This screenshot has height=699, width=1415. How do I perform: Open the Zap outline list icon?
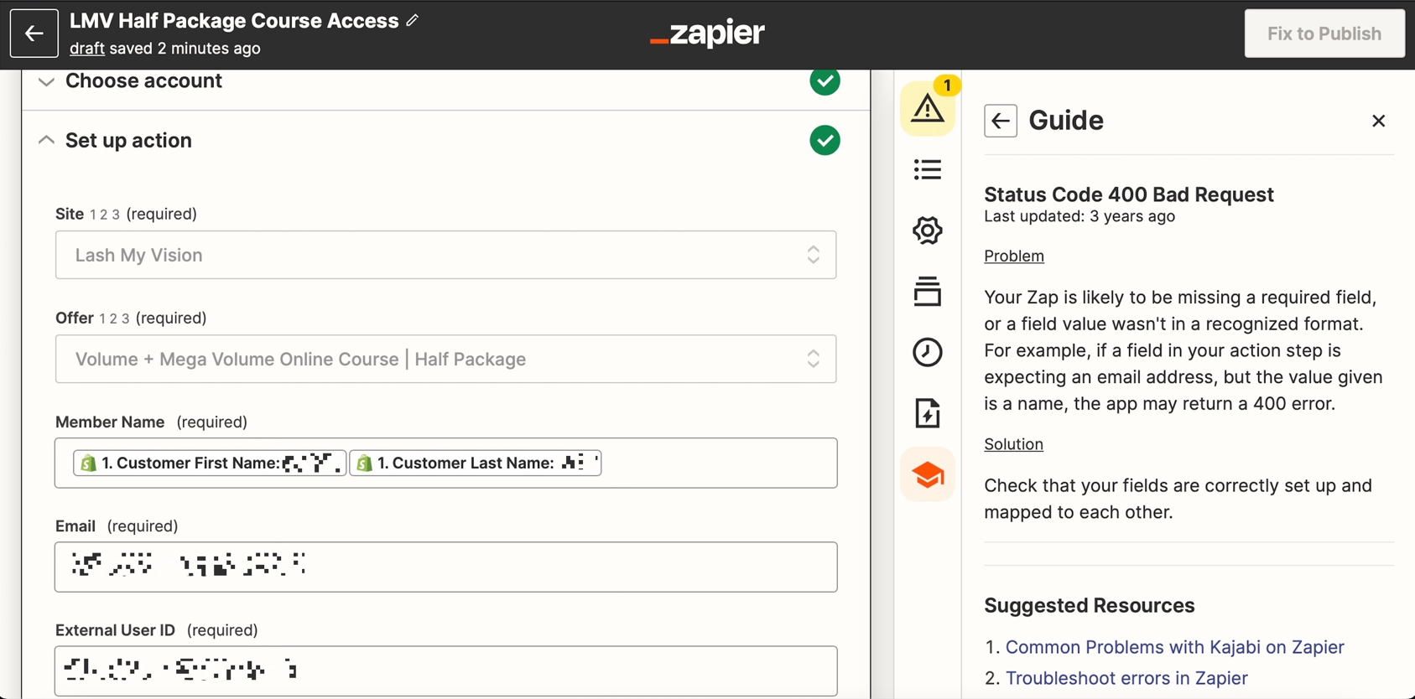(x=928, y=169)
